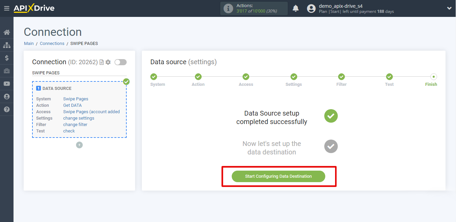This screenshot has height=222, width=456.
Task: Open the Connections sitemap sidebar icon
Action: pos(7,45)
